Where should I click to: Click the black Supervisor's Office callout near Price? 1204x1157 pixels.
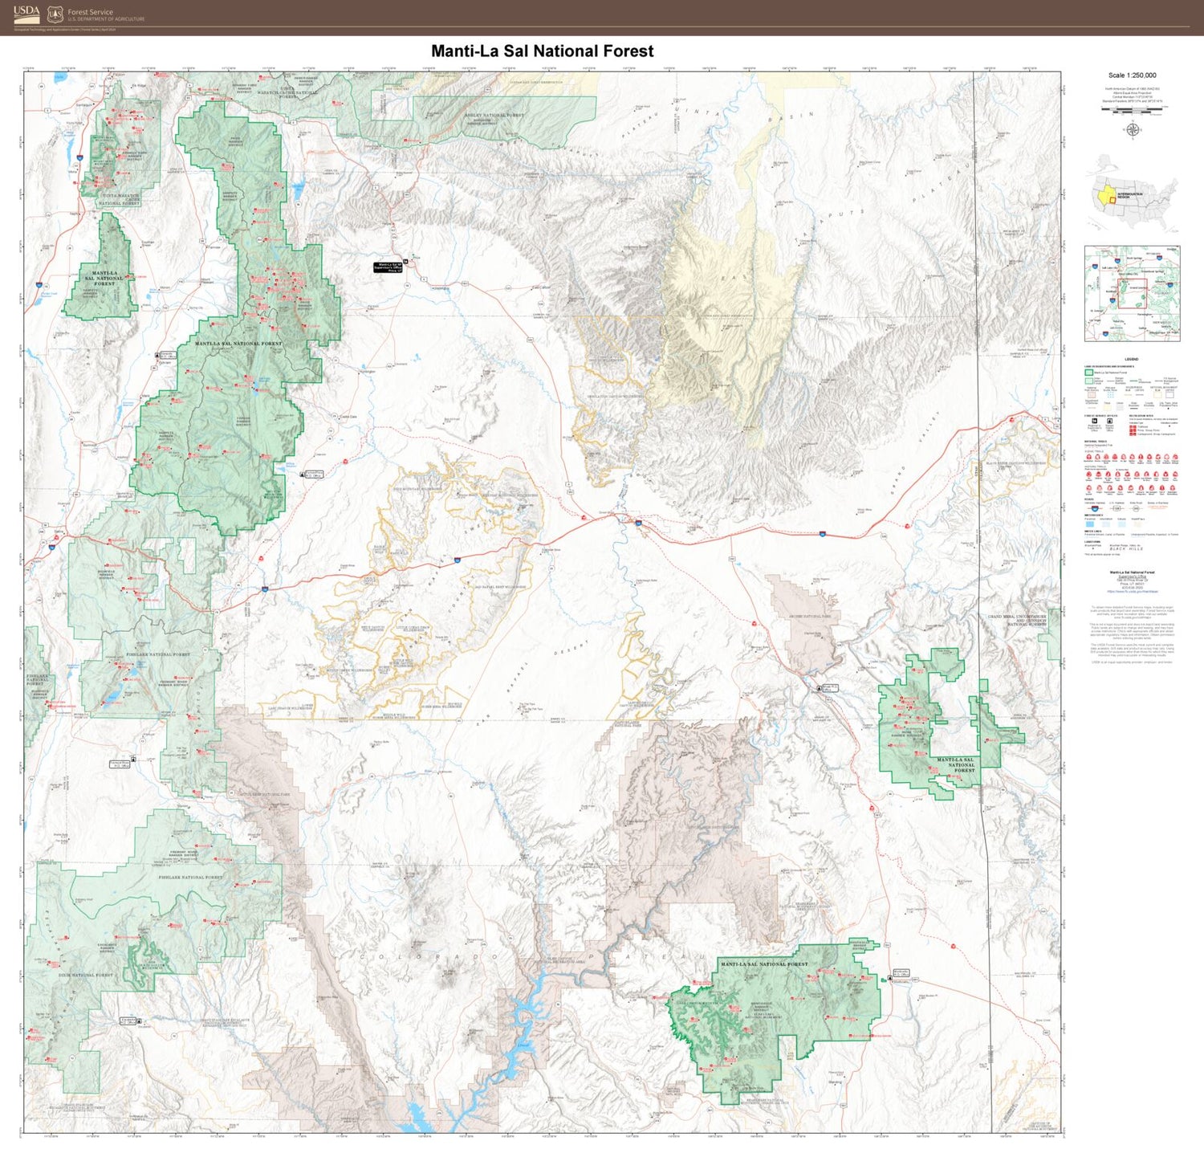pyautogui.click(x=388, y=267)
